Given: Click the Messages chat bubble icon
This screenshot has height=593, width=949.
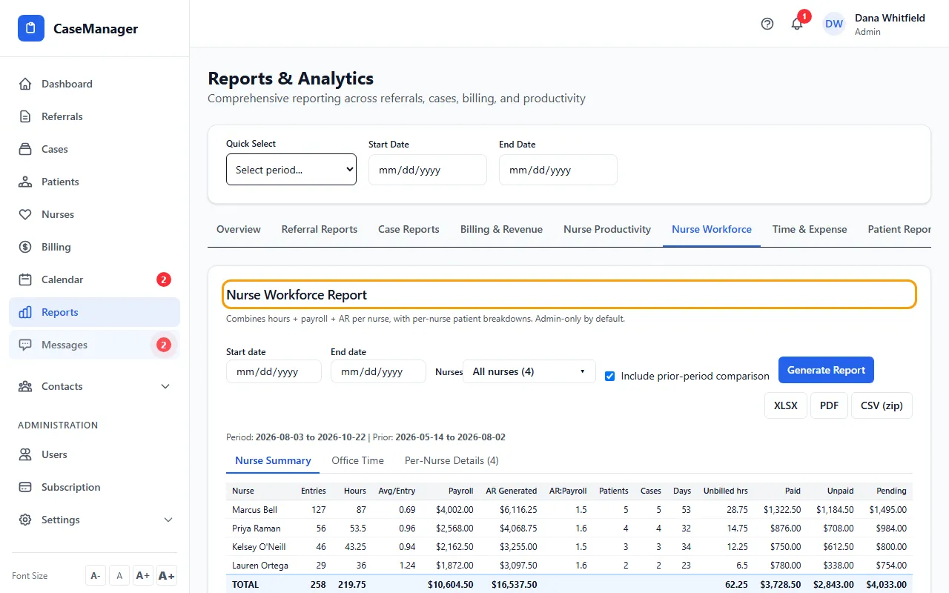Looking at the screenshot, I should coord(25,345).
